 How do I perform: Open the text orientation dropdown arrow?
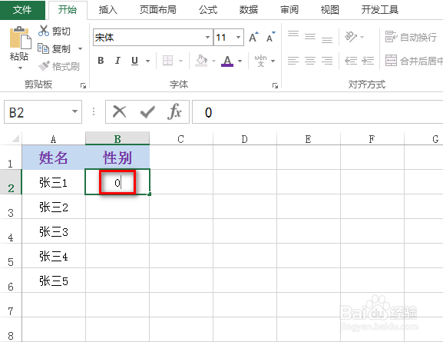(362, 37)
